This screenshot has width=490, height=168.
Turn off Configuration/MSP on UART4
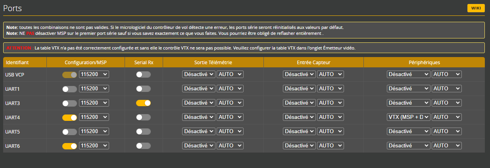click(x=69, y=117)
